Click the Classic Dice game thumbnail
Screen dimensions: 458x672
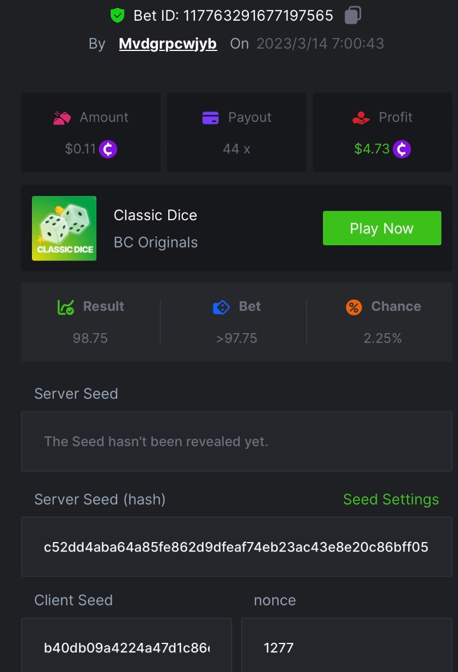[x=64, y=228]
